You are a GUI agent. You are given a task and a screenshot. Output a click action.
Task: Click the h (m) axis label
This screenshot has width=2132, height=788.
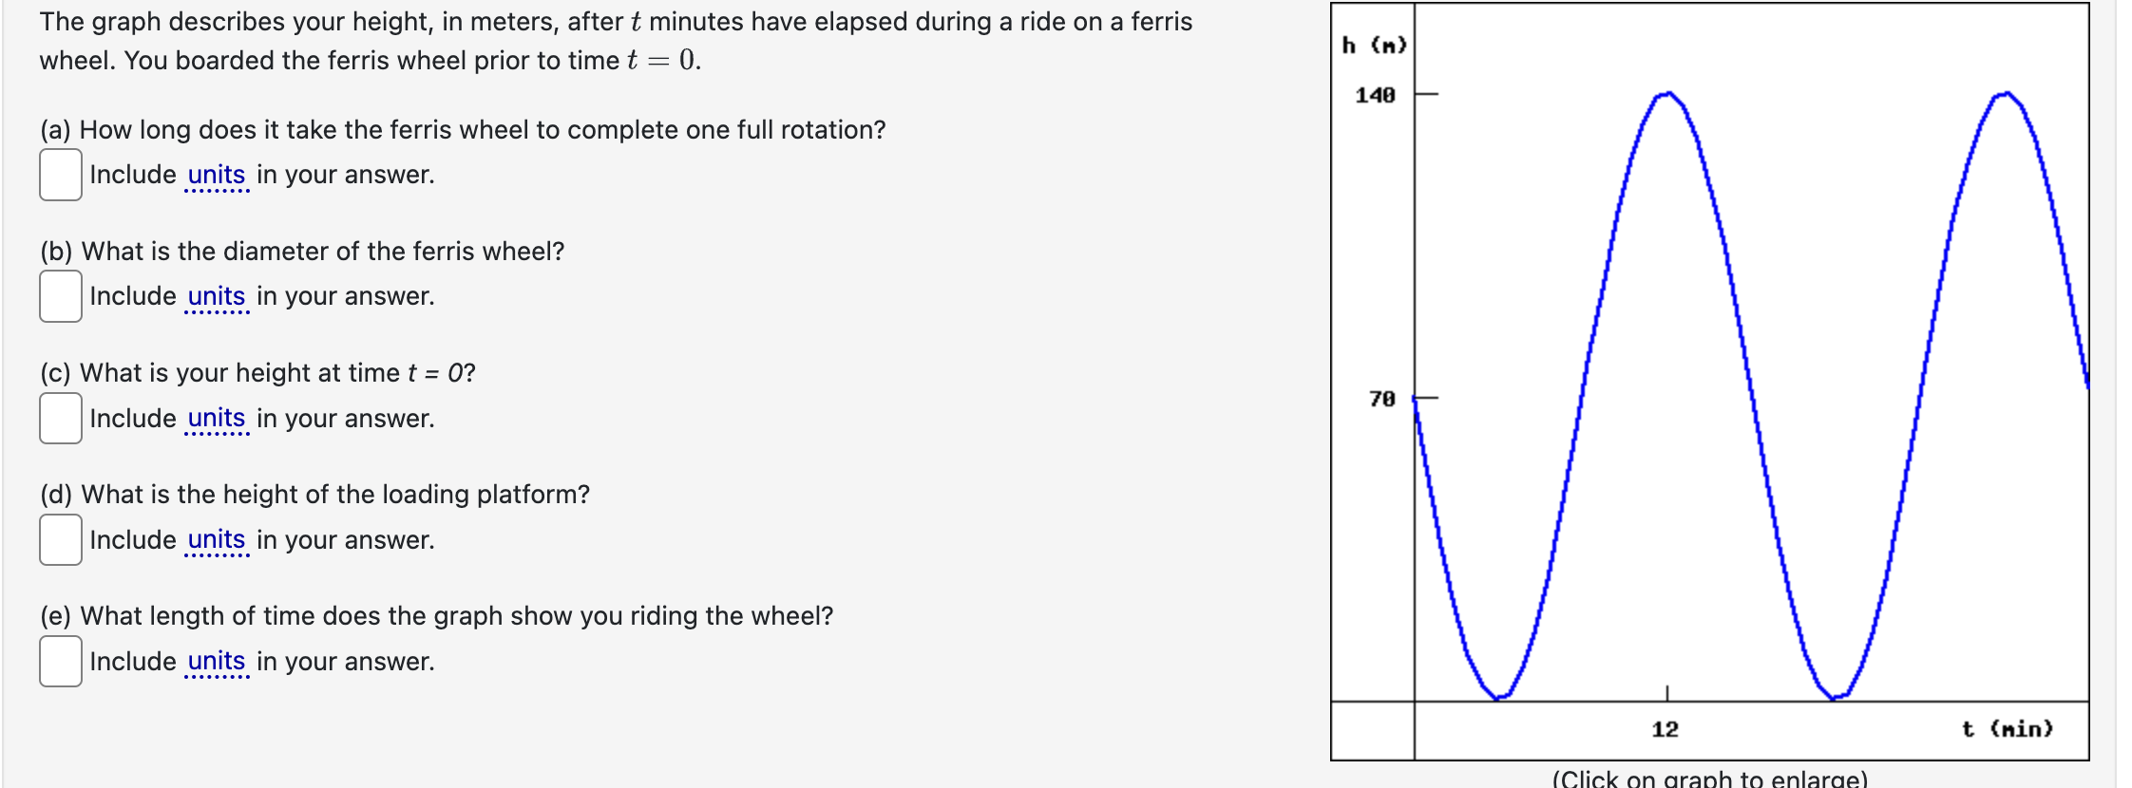pyautogui.click(x=1374, y=45)
